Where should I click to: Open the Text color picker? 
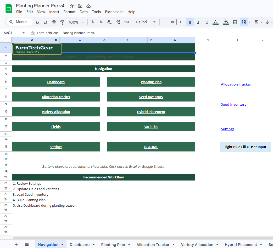tap(215, 22)
